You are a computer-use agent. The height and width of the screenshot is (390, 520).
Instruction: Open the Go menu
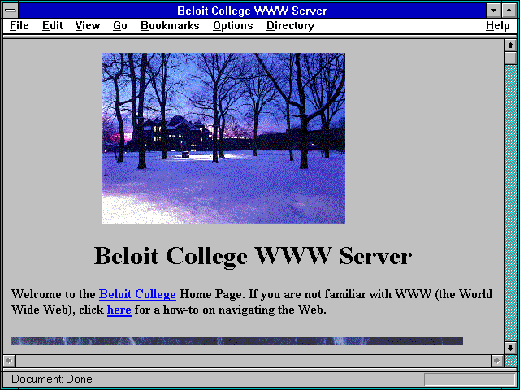pyautogui.click(x=120, y=25)
